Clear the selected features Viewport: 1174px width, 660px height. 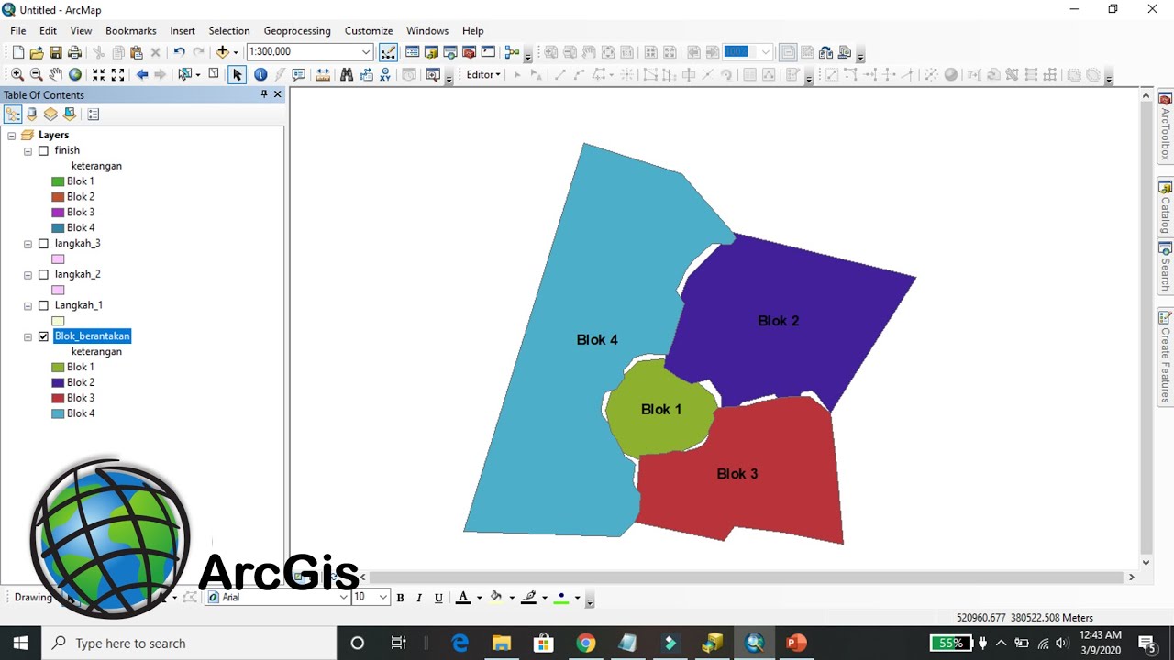(x=214, y=75)
